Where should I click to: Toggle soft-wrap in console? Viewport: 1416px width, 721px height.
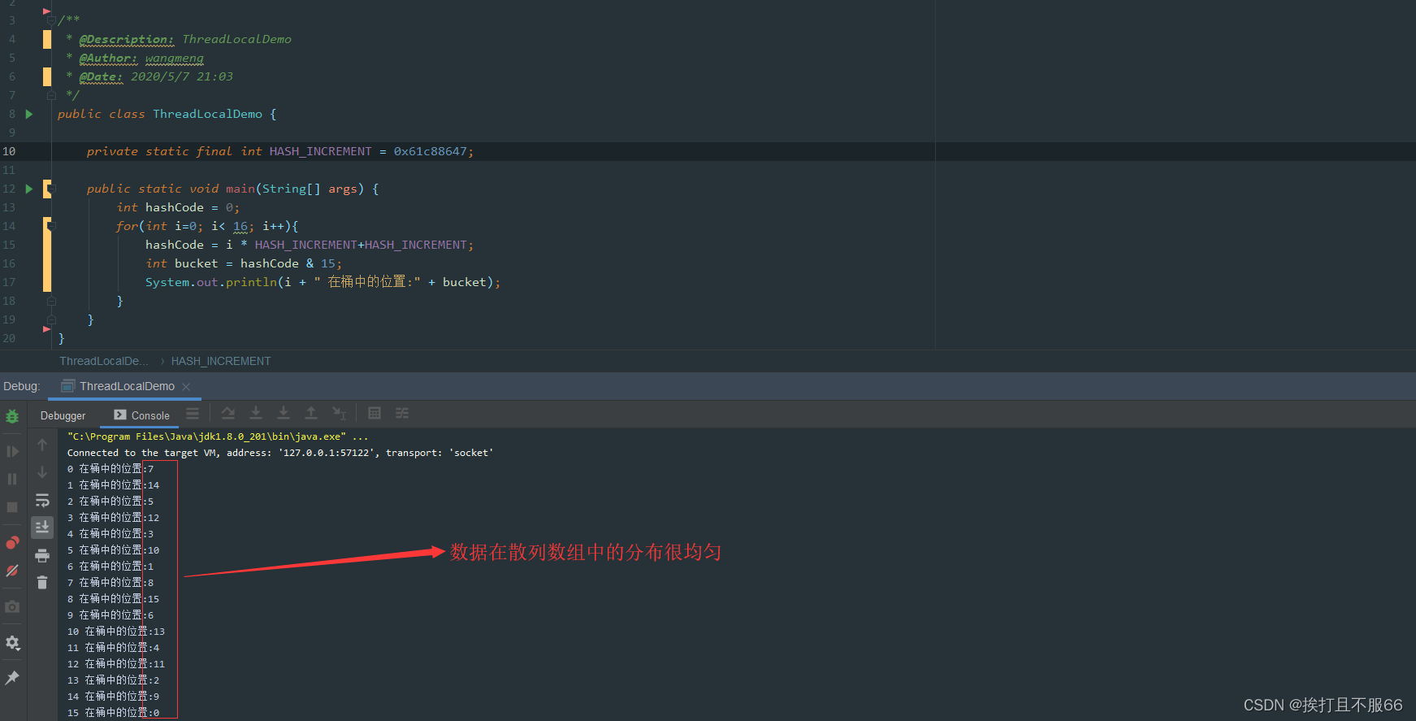click(42, 500)
